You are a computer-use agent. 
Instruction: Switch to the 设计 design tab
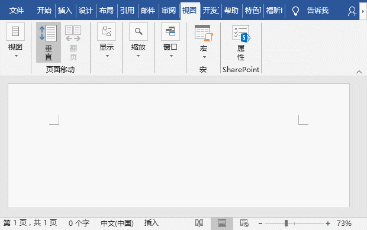[x=86, y=10]
